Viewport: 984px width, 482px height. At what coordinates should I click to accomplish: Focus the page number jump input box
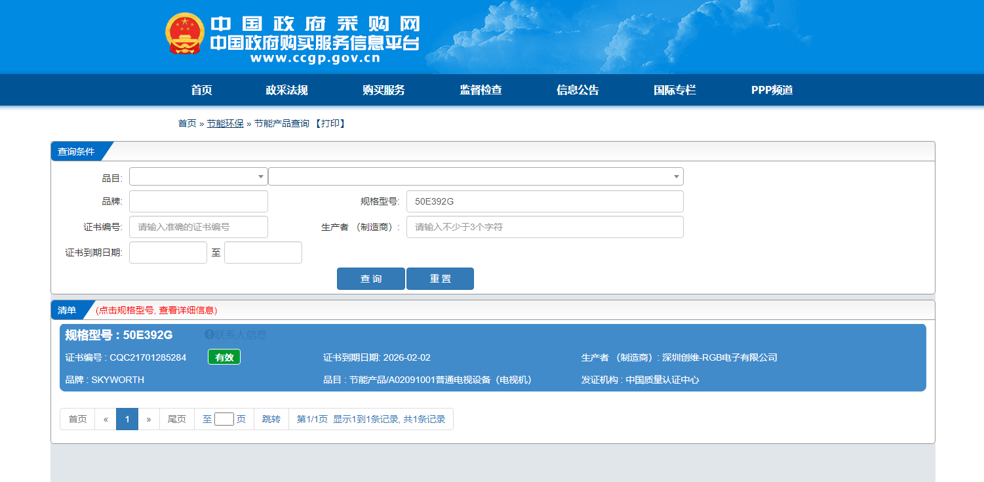tap(224, 419)
